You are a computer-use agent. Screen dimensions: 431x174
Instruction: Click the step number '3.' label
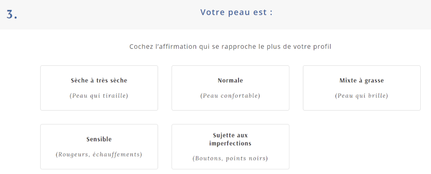pos(12,15)
